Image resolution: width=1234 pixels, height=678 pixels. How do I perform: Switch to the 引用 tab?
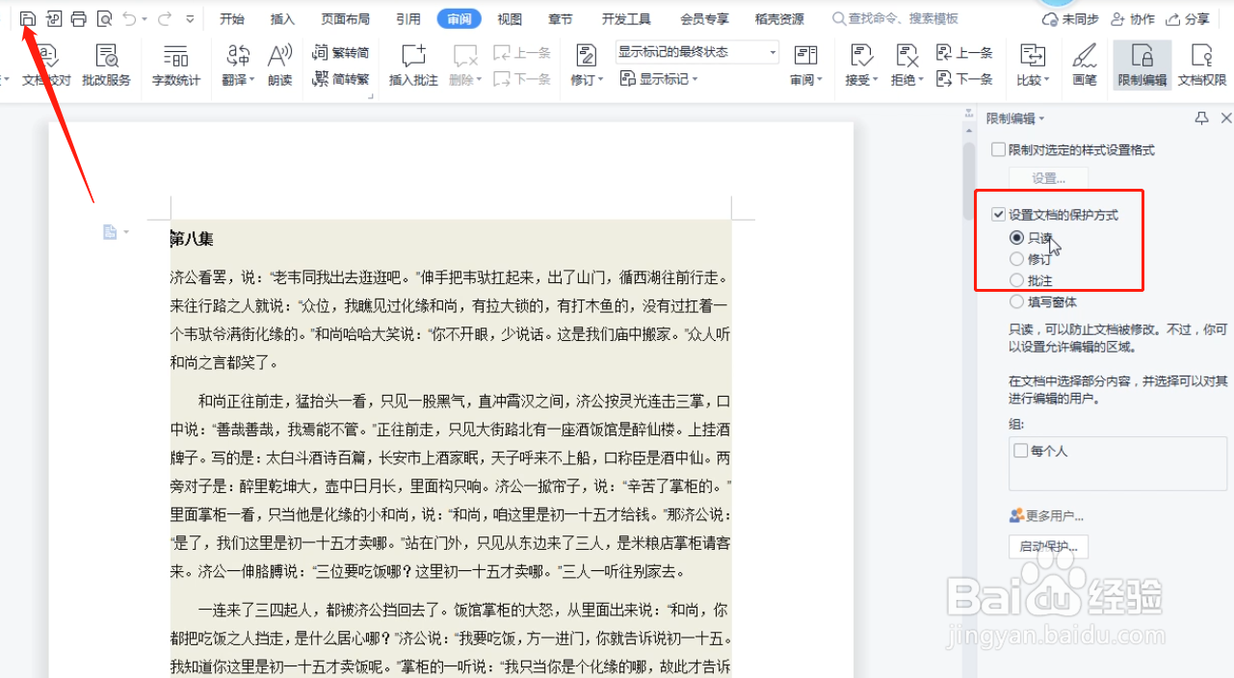[407, 19]
